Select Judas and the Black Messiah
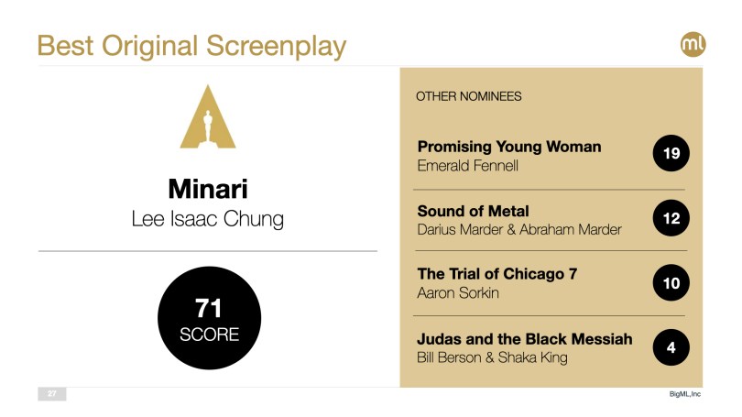The image size is (742, 417). coord(524,339)
